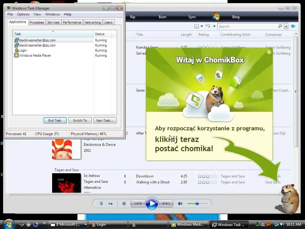The image size is (305, 229).
Task: Sort by Contributing Artist column header
Action: [241, 35]
